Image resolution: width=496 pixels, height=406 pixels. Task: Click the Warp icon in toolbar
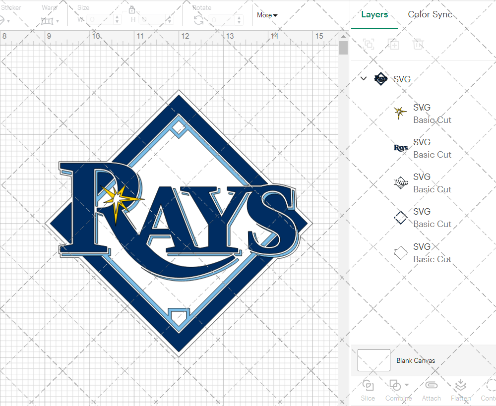point(47,20)
